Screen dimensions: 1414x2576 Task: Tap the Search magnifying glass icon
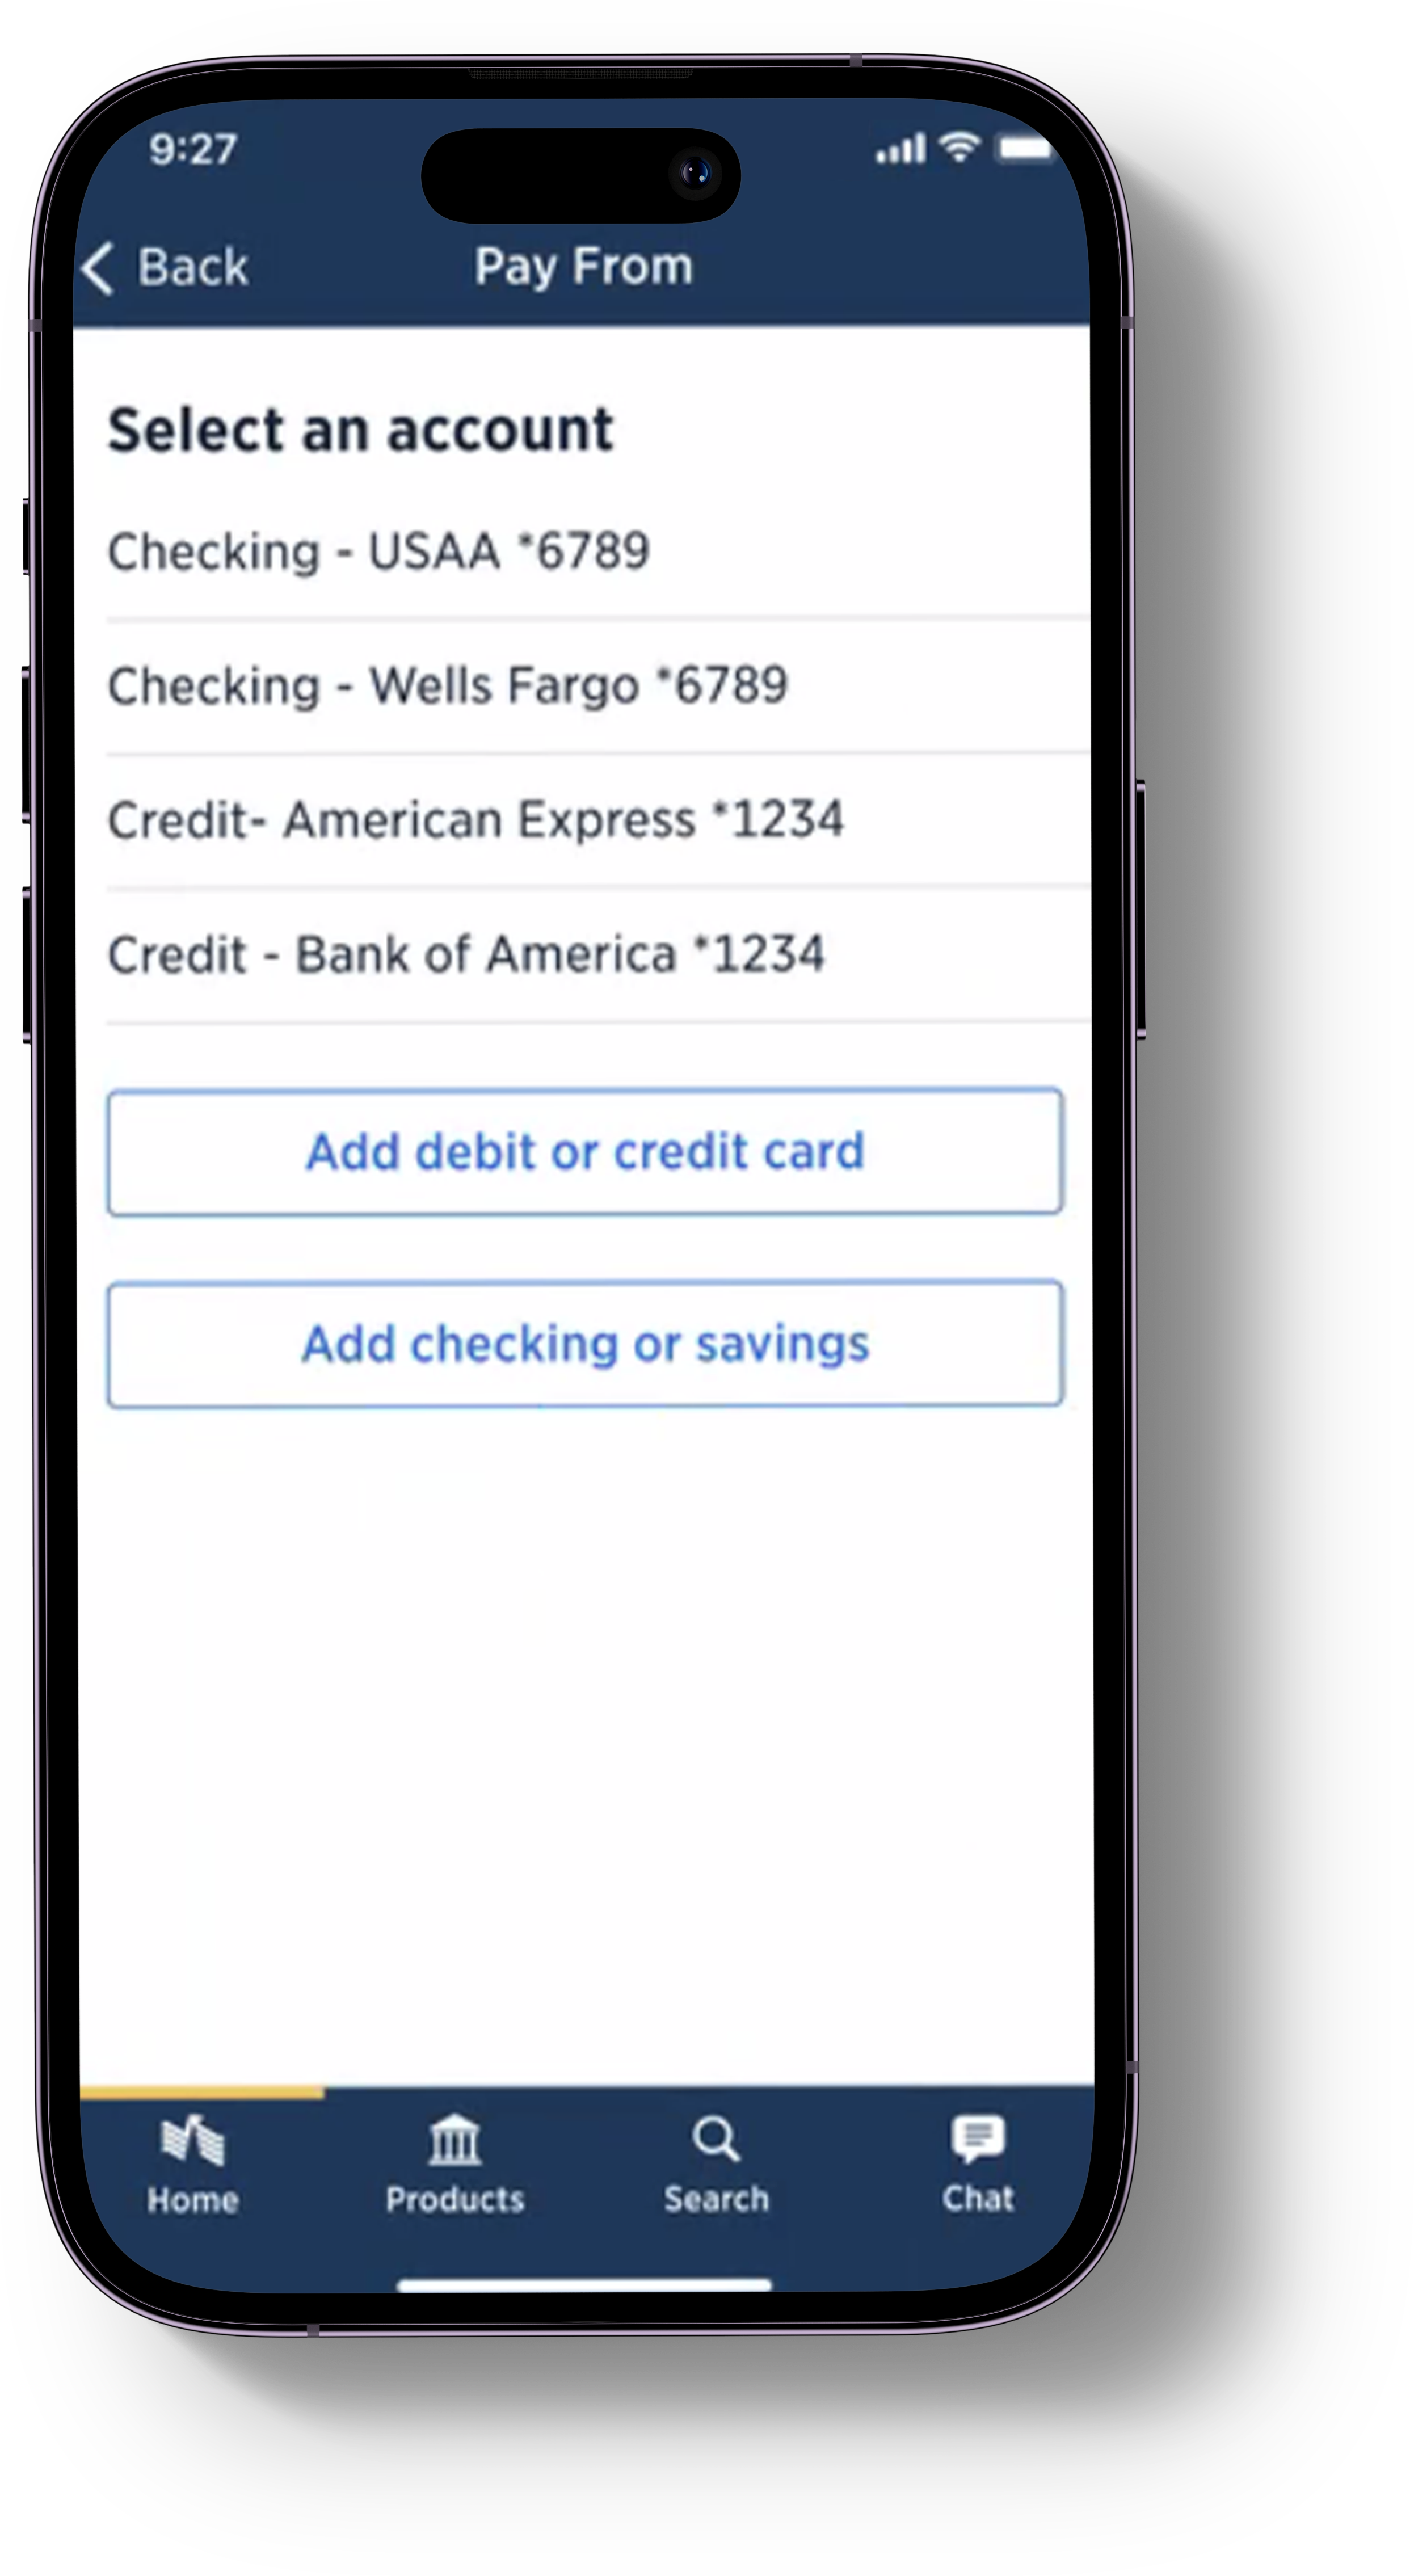point(716,2138)
